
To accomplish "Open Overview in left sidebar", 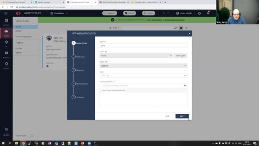I will [6, 22].
